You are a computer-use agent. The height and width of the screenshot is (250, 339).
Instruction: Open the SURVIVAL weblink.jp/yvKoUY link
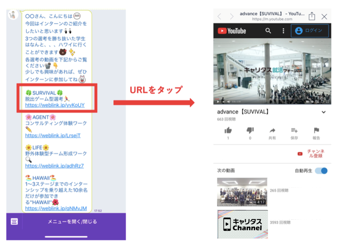click(x=55, y=105)
